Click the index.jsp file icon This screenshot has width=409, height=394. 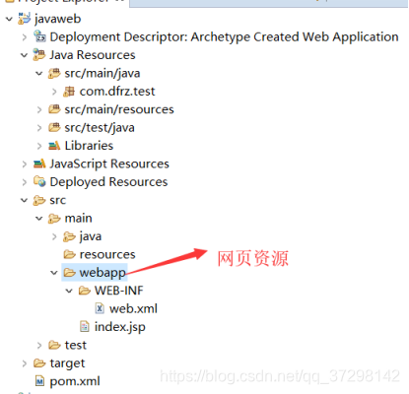coord(85,326)
